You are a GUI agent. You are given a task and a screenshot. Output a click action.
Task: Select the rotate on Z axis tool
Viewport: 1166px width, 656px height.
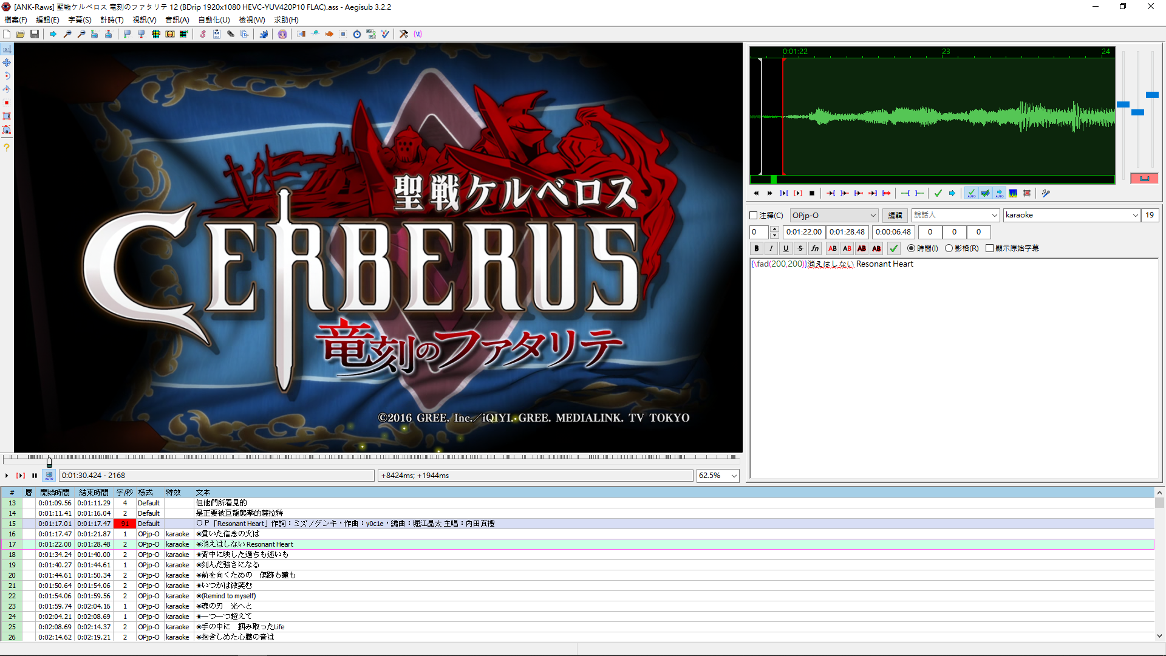[7, 76]
